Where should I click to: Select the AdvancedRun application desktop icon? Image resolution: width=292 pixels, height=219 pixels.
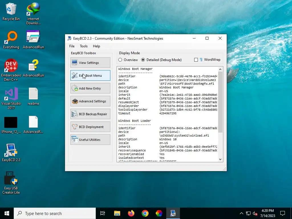[x=33, y=40]
